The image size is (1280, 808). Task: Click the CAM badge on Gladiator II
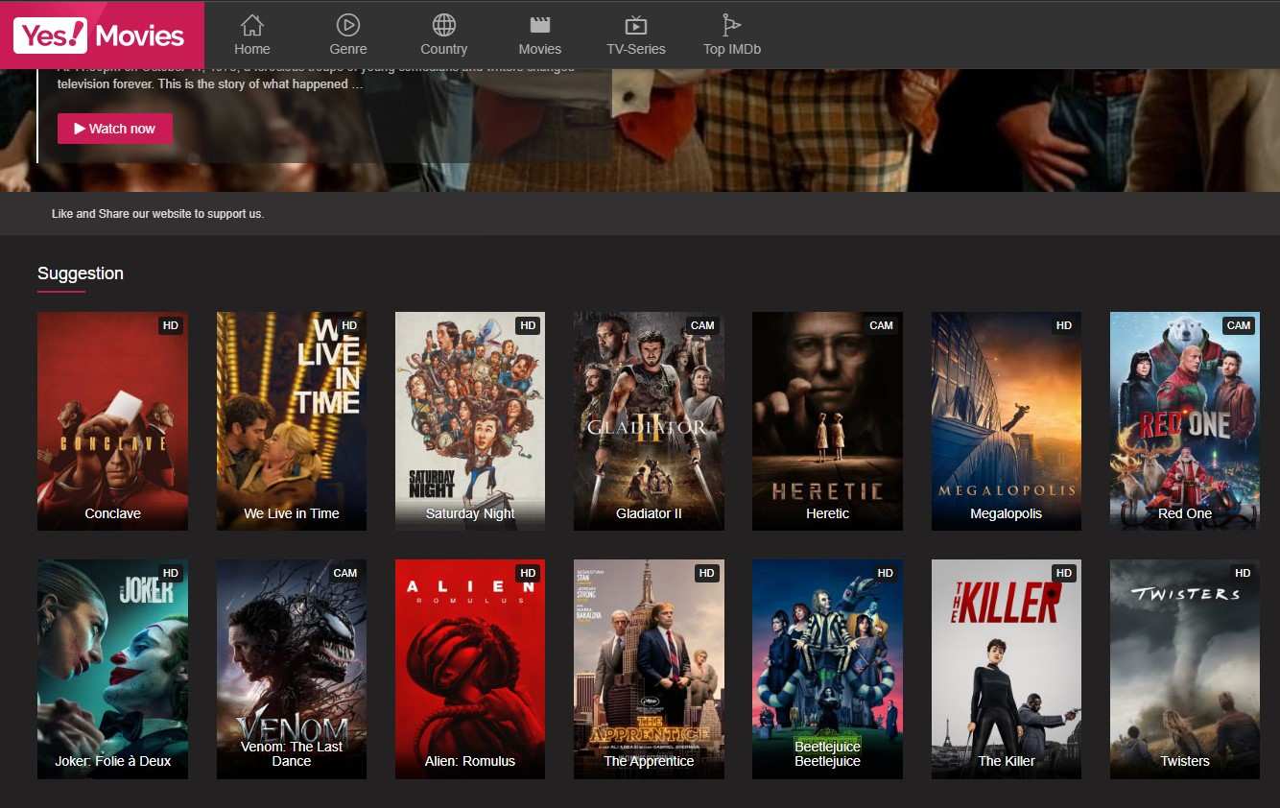[702, 325]
